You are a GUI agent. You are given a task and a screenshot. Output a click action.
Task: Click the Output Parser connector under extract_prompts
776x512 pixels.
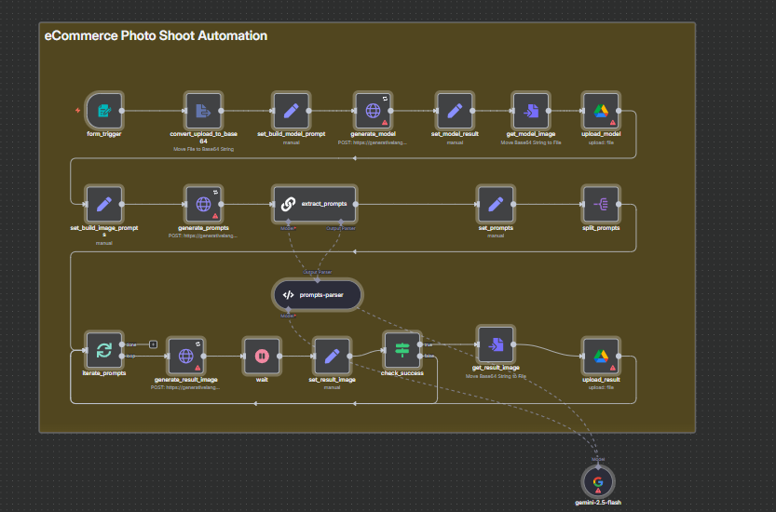[341, 223]
